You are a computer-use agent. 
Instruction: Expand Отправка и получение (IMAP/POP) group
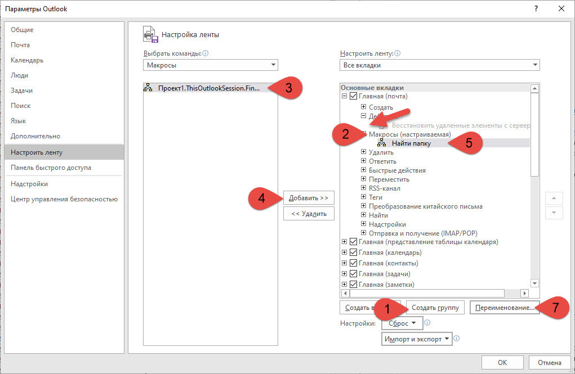[363, 233]
